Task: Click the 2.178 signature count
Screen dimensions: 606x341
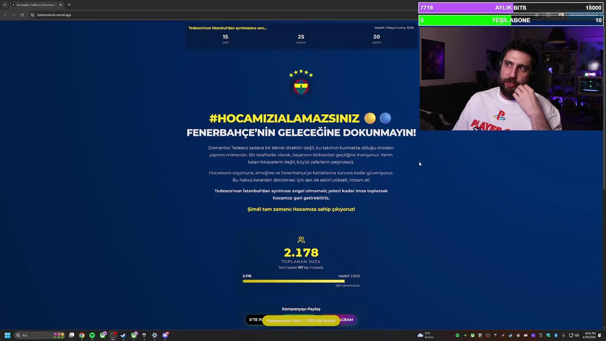Action: (x=301, y=252)
